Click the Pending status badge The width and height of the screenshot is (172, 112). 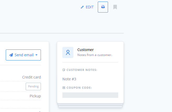[x=33, y=87]
